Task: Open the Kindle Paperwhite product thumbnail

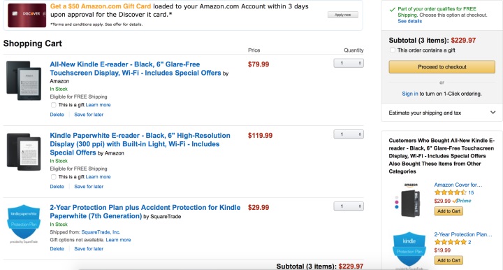Action: click(x=24, y=152)
